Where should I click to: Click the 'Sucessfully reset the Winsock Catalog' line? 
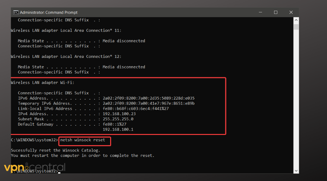tap(55, 150)
